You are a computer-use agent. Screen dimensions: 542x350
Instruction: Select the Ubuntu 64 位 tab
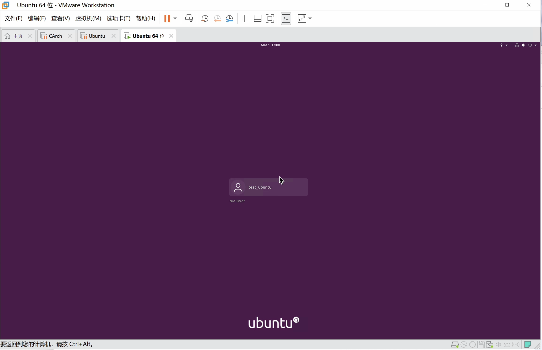click(148, 36)
